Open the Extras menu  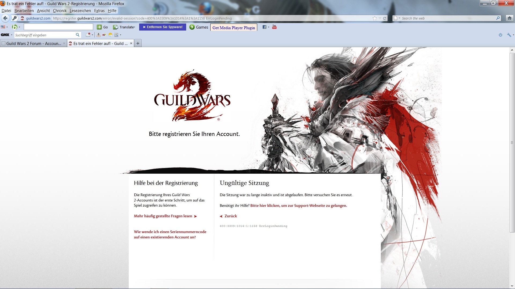[99, 11]
